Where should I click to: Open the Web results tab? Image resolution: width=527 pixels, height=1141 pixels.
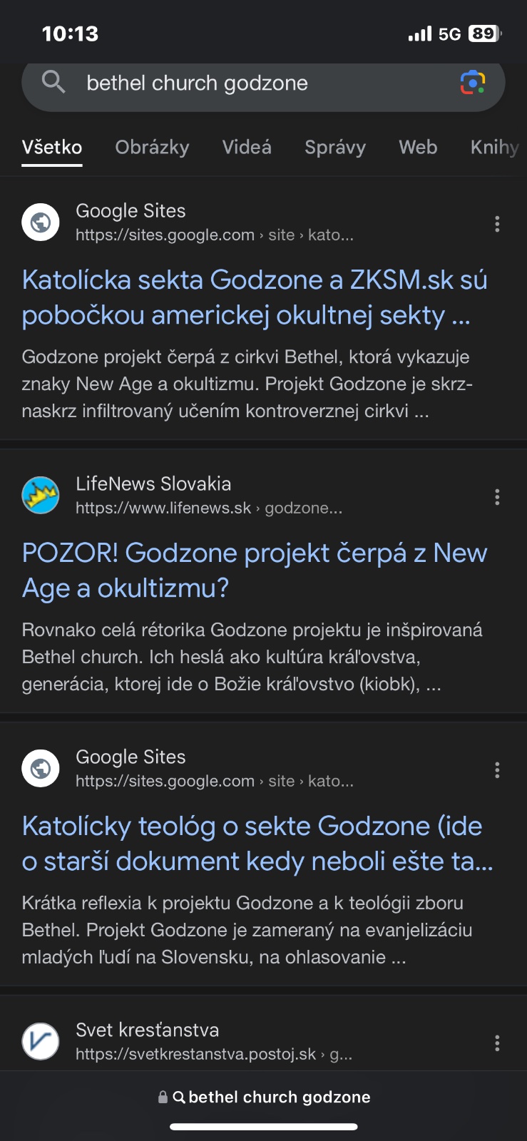coord(418,148)
